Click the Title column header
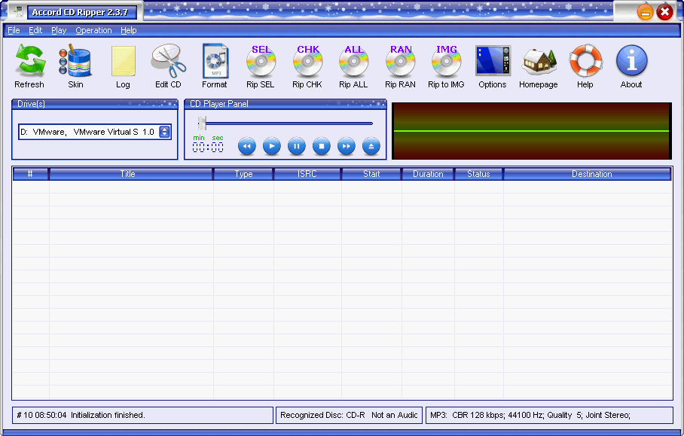This screenshot has height=436, width=684. point(128,174)
